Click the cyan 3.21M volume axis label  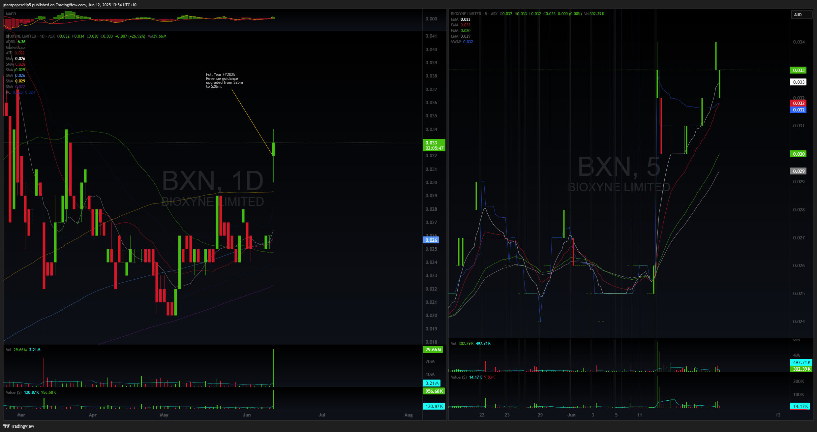432,383
